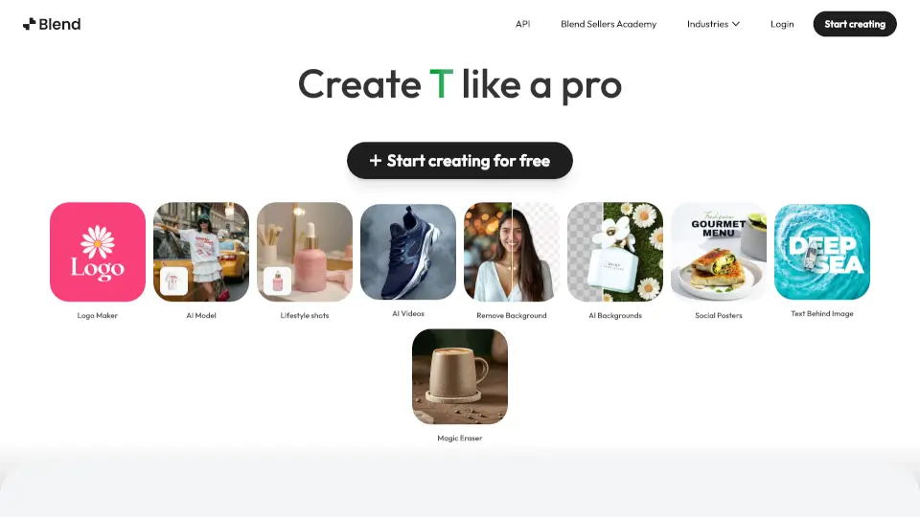Choose the Remove Background tile
The height and width of the screenshot is (517, 920).
[x=512, y=252]
